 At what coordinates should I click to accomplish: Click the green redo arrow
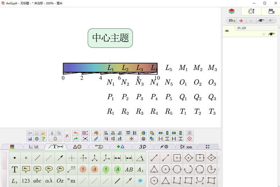pyautogui.click(x=76, y=139)
